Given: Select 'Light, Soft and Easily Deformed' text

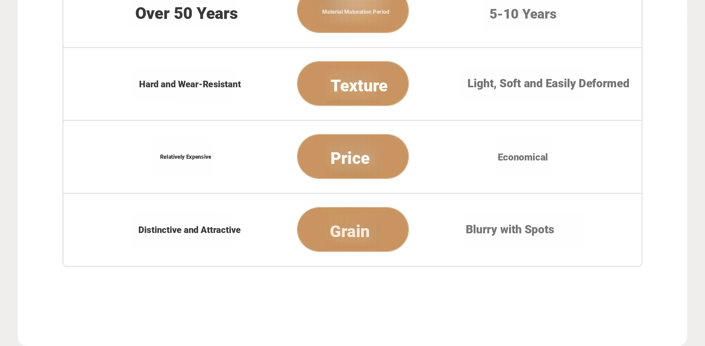Looking at the screenshot, I should coord(548,83).
